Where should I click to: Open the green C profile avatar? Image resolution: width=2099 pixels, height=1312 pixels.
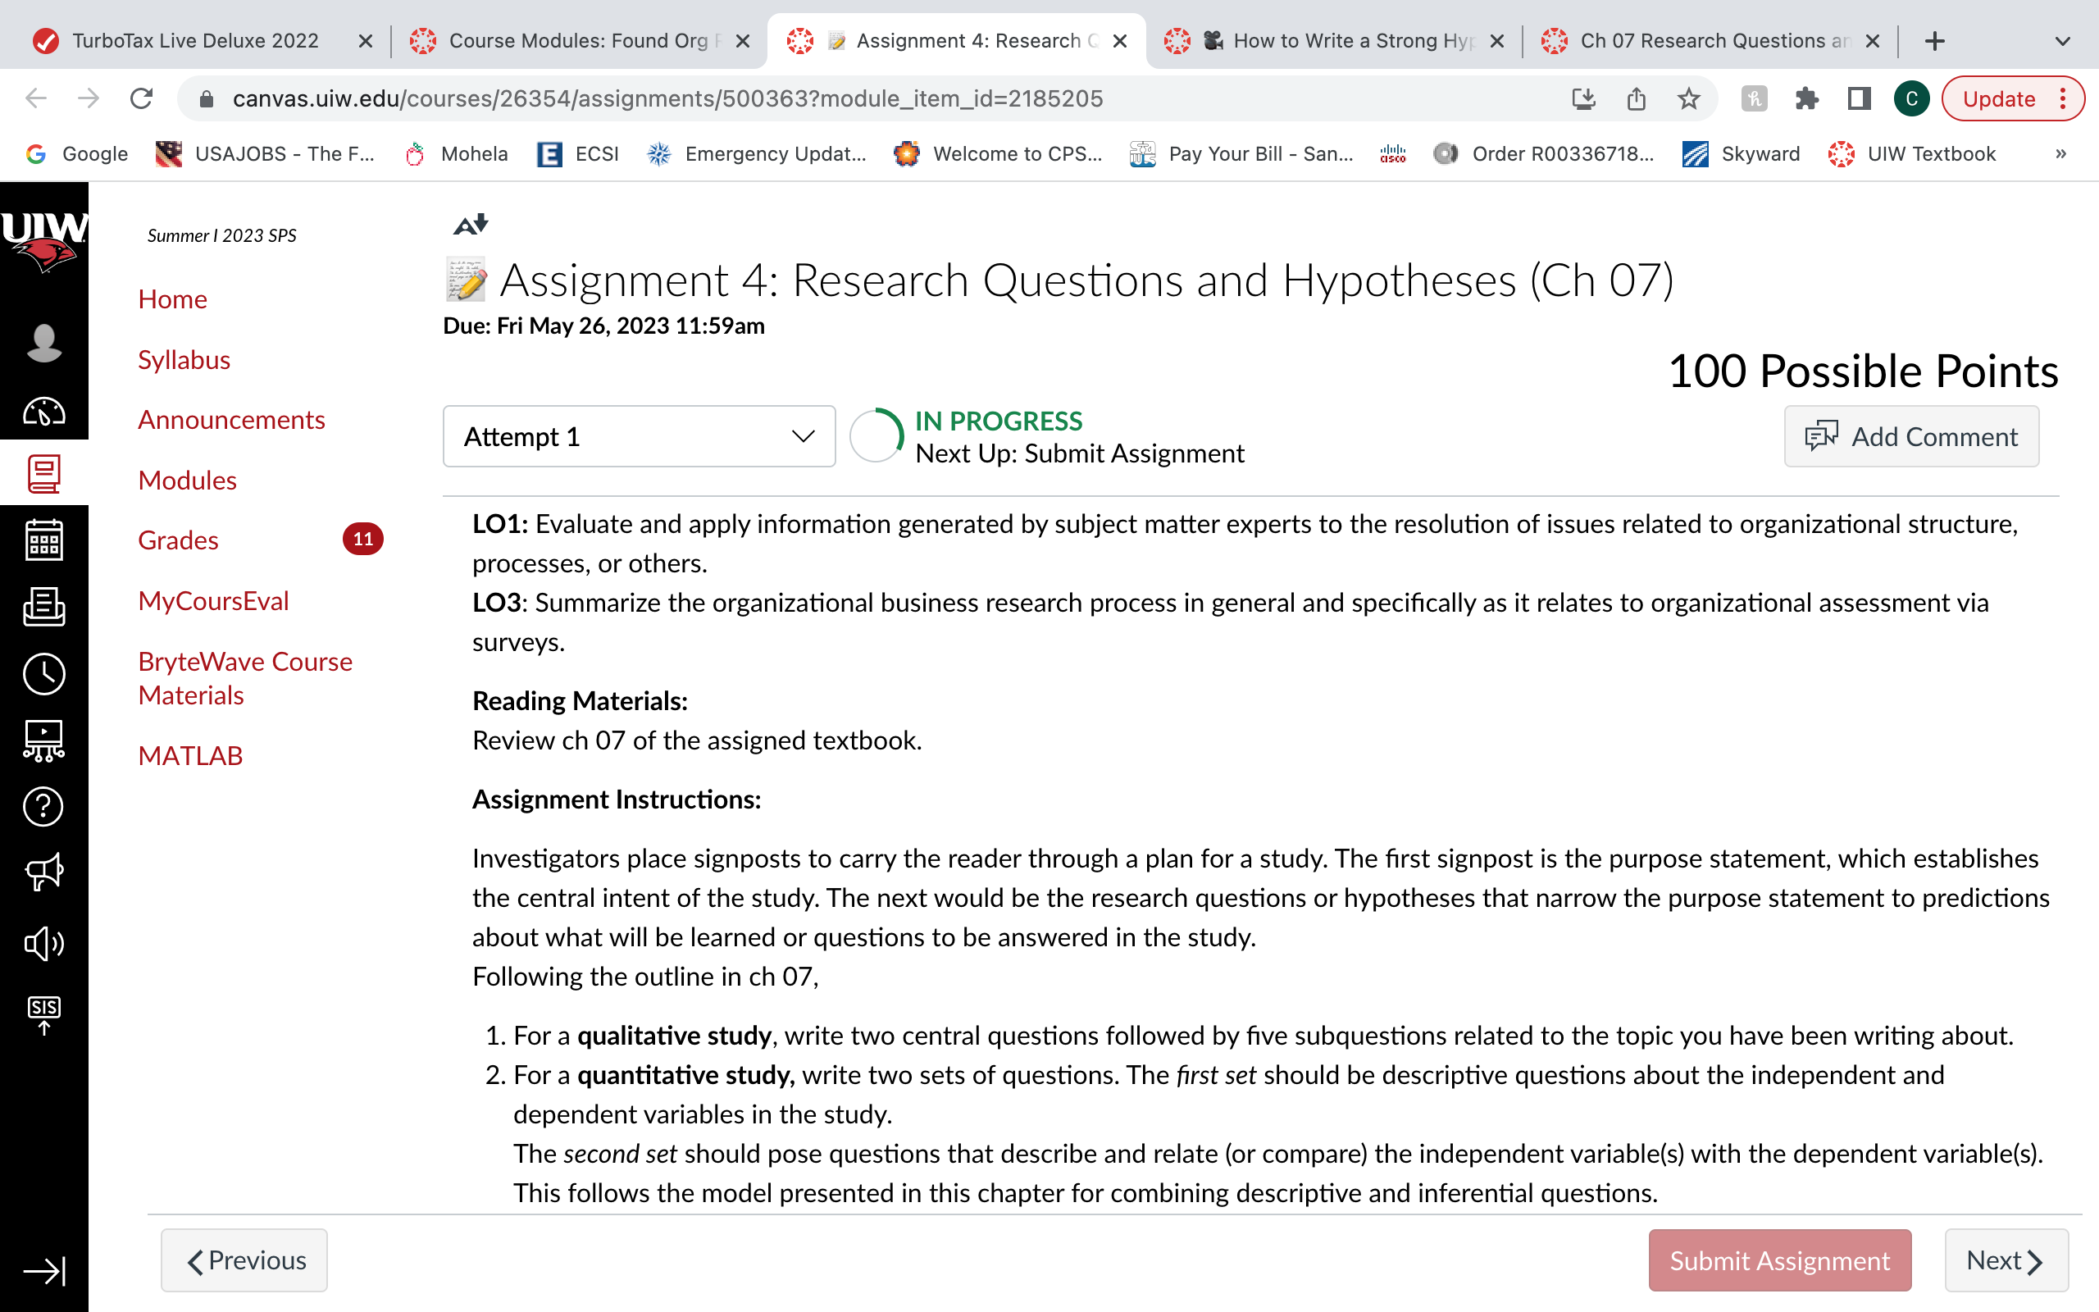pyautogui.click(x=1910, y=99)
